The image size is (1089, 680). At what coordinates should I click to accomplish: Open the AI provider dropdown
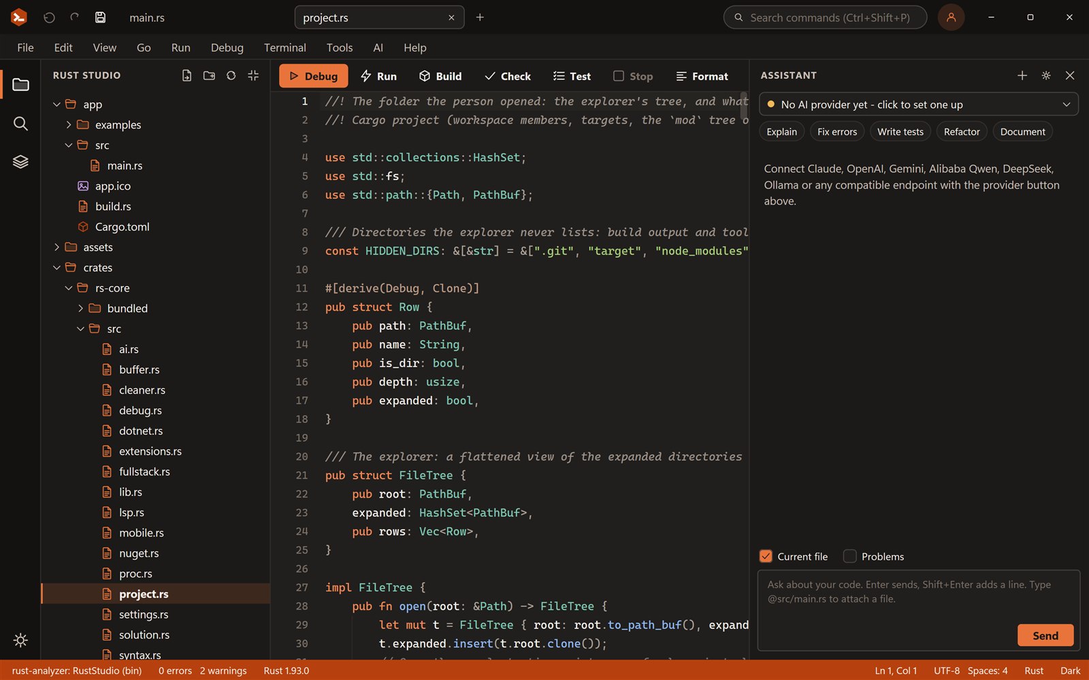[x=918, y=104]
